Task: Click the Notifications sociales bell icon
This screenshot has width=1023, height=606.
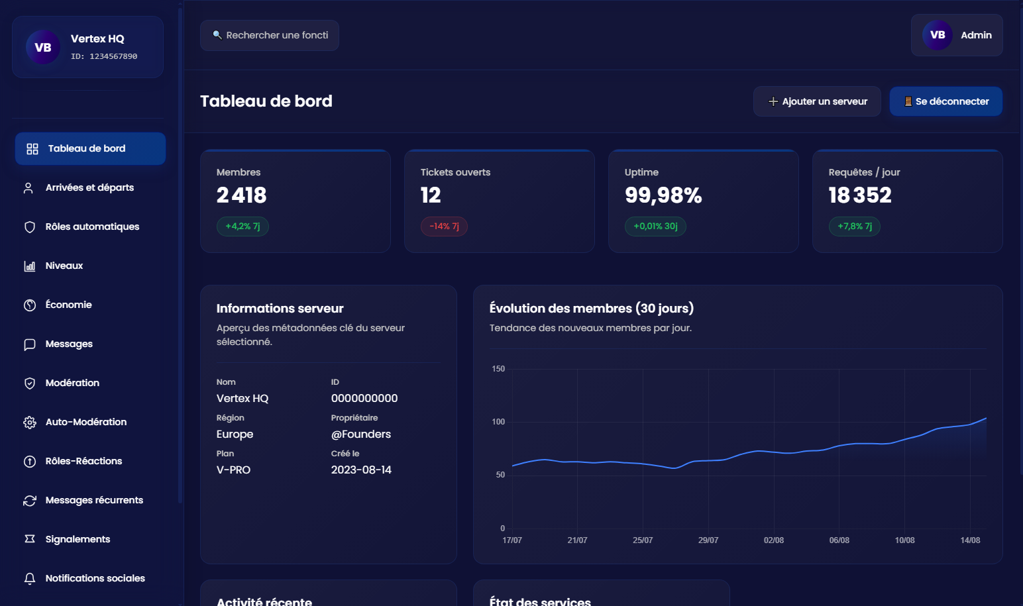Action: (x=30, y=579)
